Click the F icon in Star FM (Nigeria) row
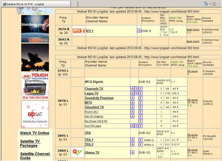This screenshot has width=222, height=161. click(141, 117)
